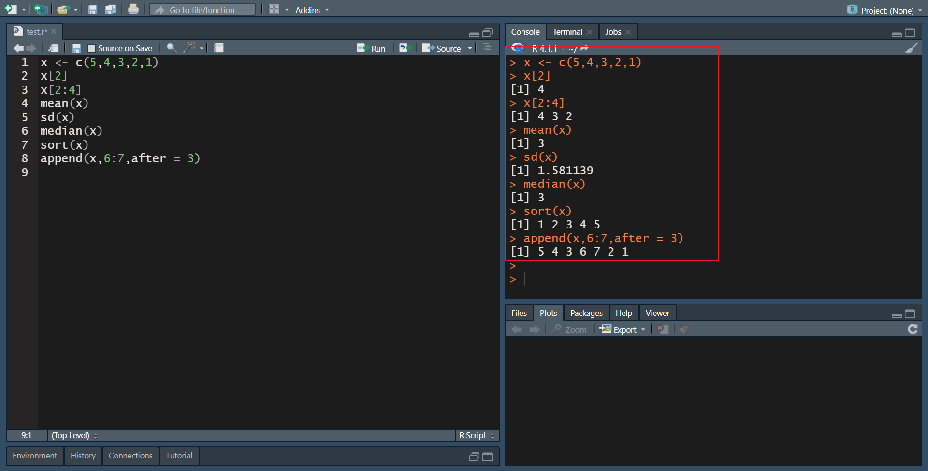
Task: Select the Plots tab
Action: 548,313
